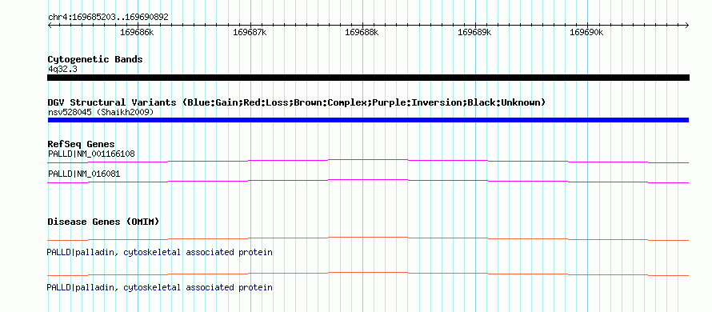Click the Cytogenetic Bands track title
This screenshot has width=712, height=312.
pyautogui.click(x=95, y=59)
